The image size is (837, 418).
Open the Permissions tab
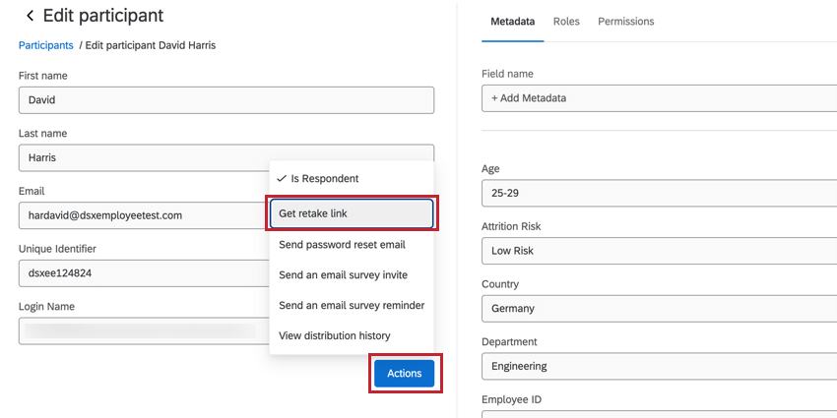[625, 22]
